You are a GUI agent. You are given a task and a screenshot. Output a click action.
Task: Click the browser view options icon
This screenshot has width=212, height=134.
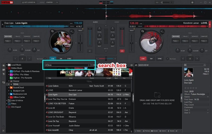(x=131, y=65)
